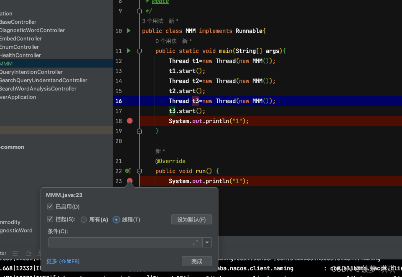
Task: Toggle the breakpoint on line 18
Action: pos(129,121)
